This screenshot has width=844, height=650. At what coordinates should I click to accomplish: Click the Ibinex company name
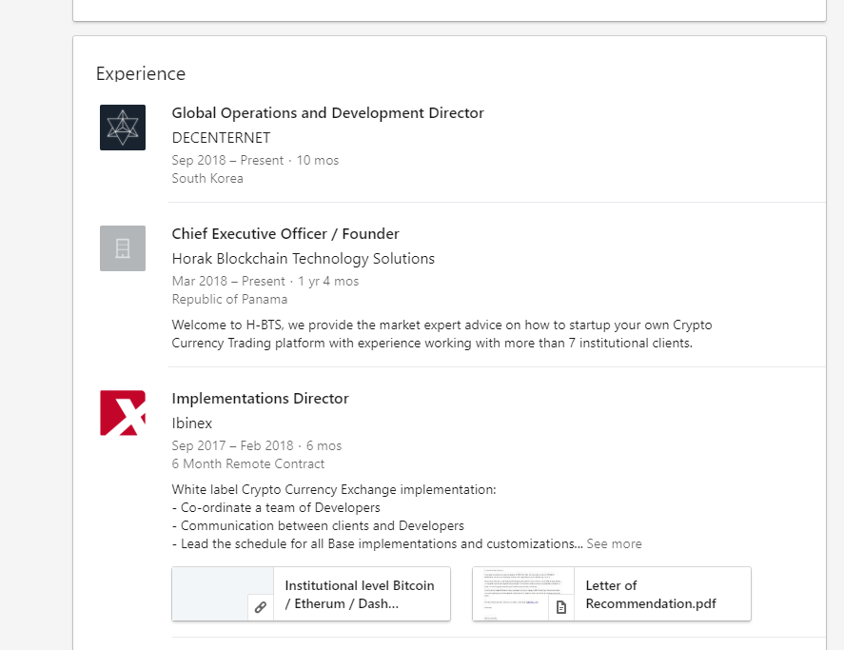pos(192,423)
